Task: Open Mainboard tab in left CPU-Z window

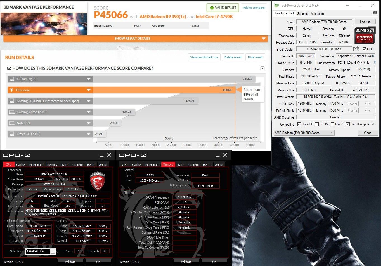Action: pos(36,165)
